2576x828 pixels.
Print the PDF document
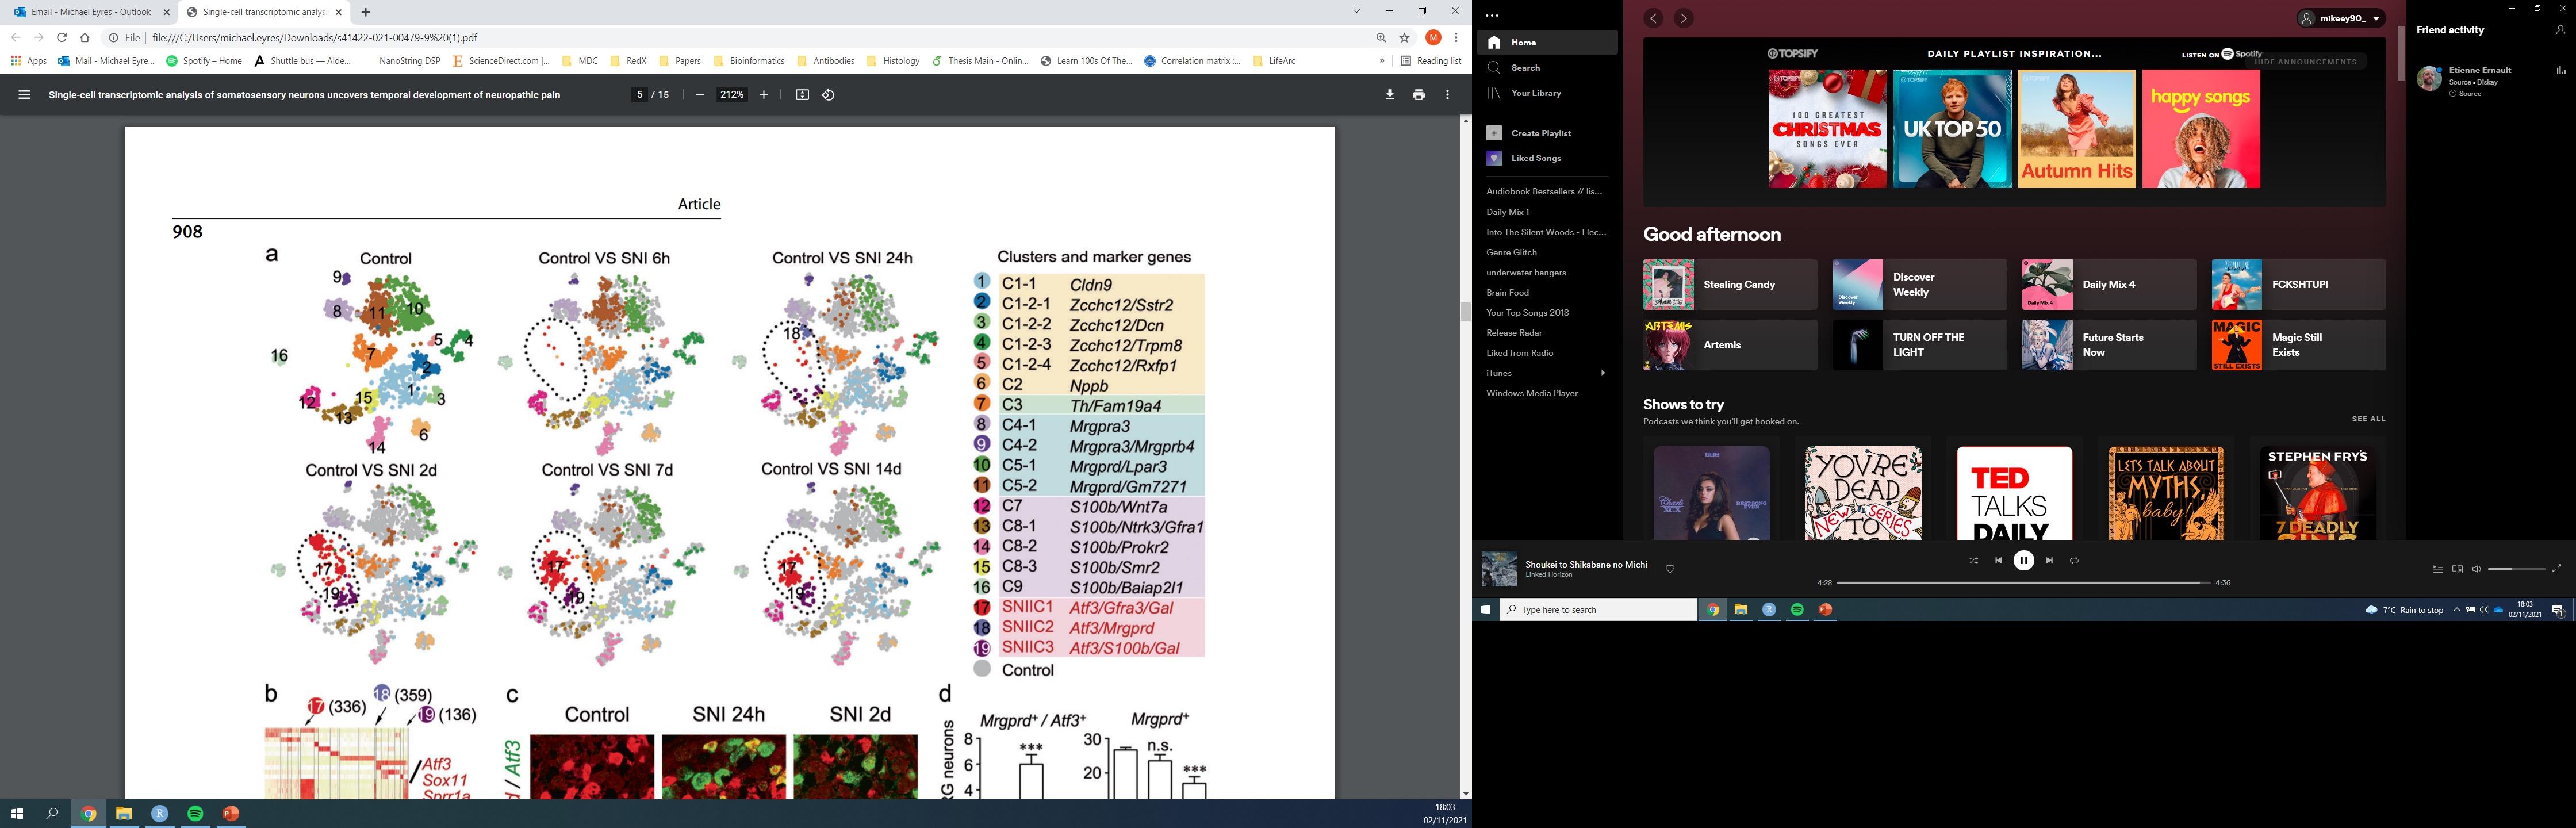click(x=1418, y=95)
